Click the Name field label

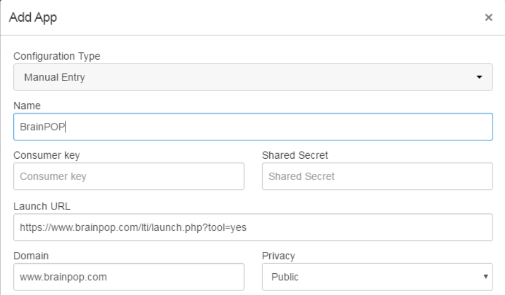[27, 106]
